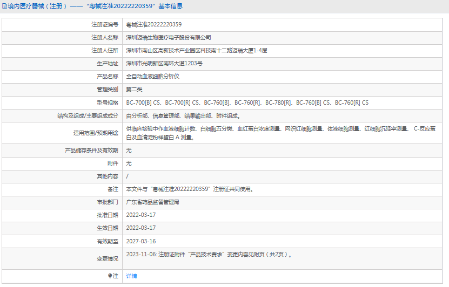This screenshot has width=449, height=287.
Task: Select 无 in the 附件 row
Action: point(129,163)
